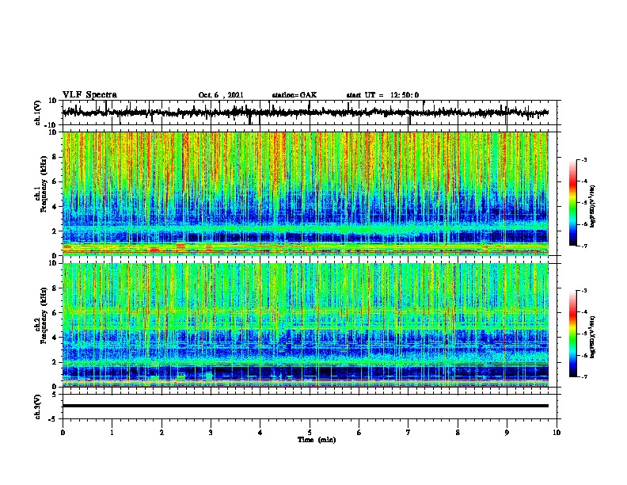The height and width of the screenshot is (485, 627).
Task: Click the "-7" label on ch.1 color scale
Action: [584, 246]
